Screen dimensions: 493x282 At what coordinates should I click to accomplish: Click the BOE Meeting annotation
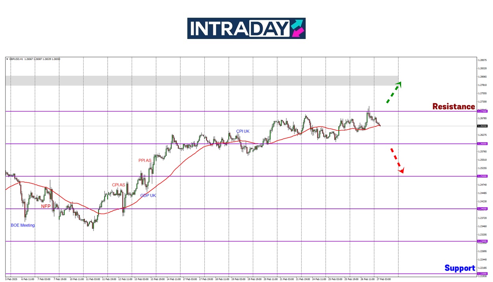22,225
